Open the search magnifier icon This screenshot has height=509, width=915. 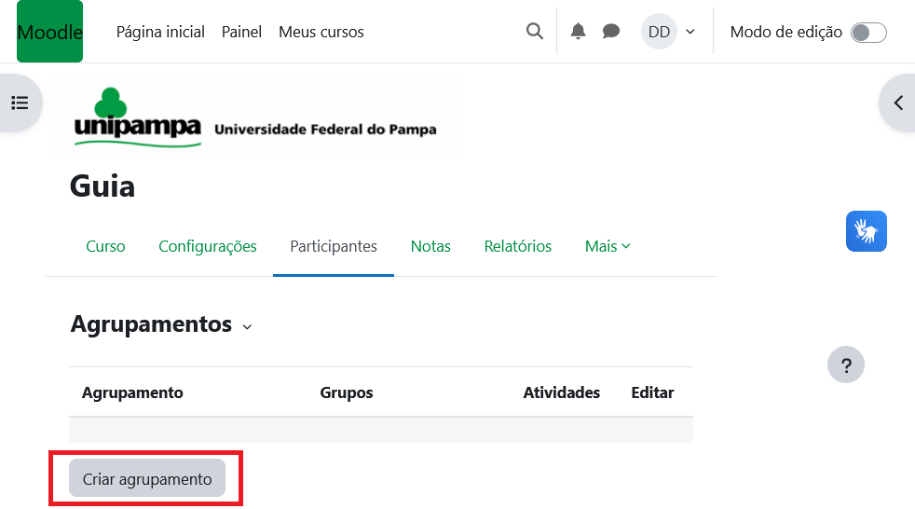tap(535, 32)
